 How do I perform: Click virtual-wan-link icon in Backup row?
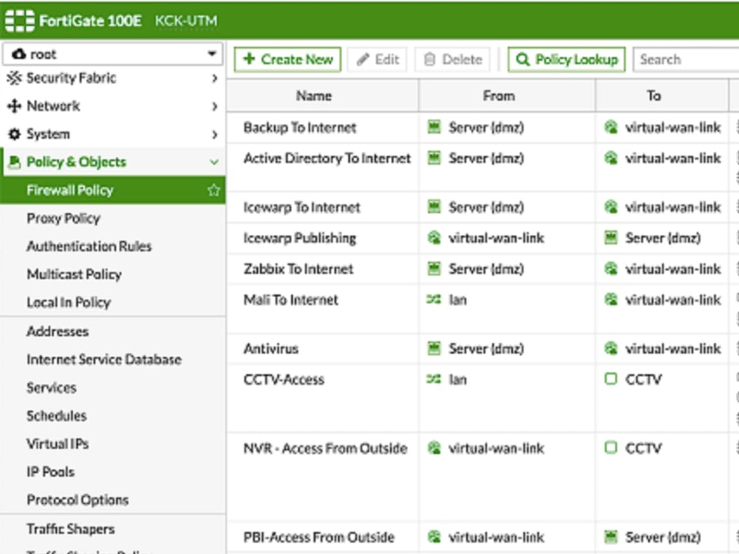(x=611, y=127)
